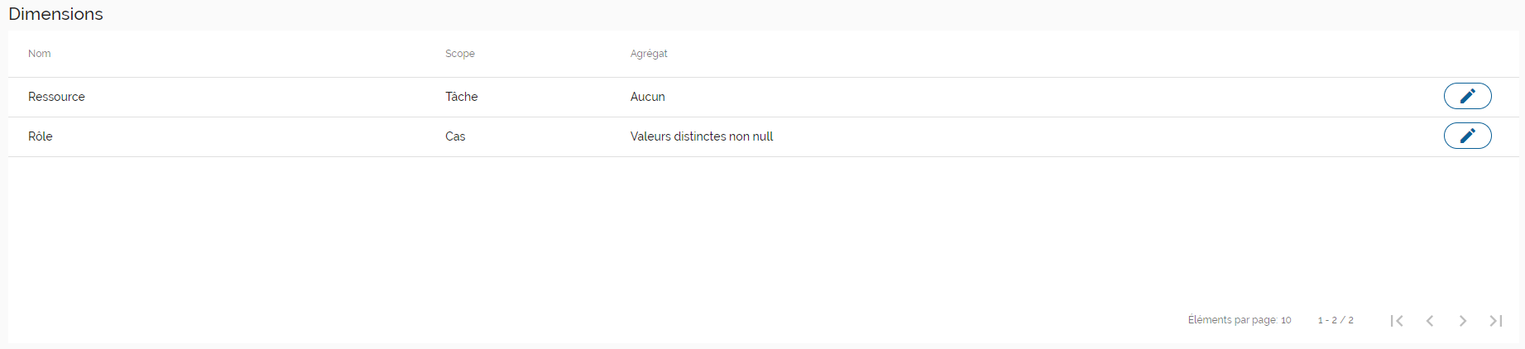Skip to the last page of results

pos(1496,321)
